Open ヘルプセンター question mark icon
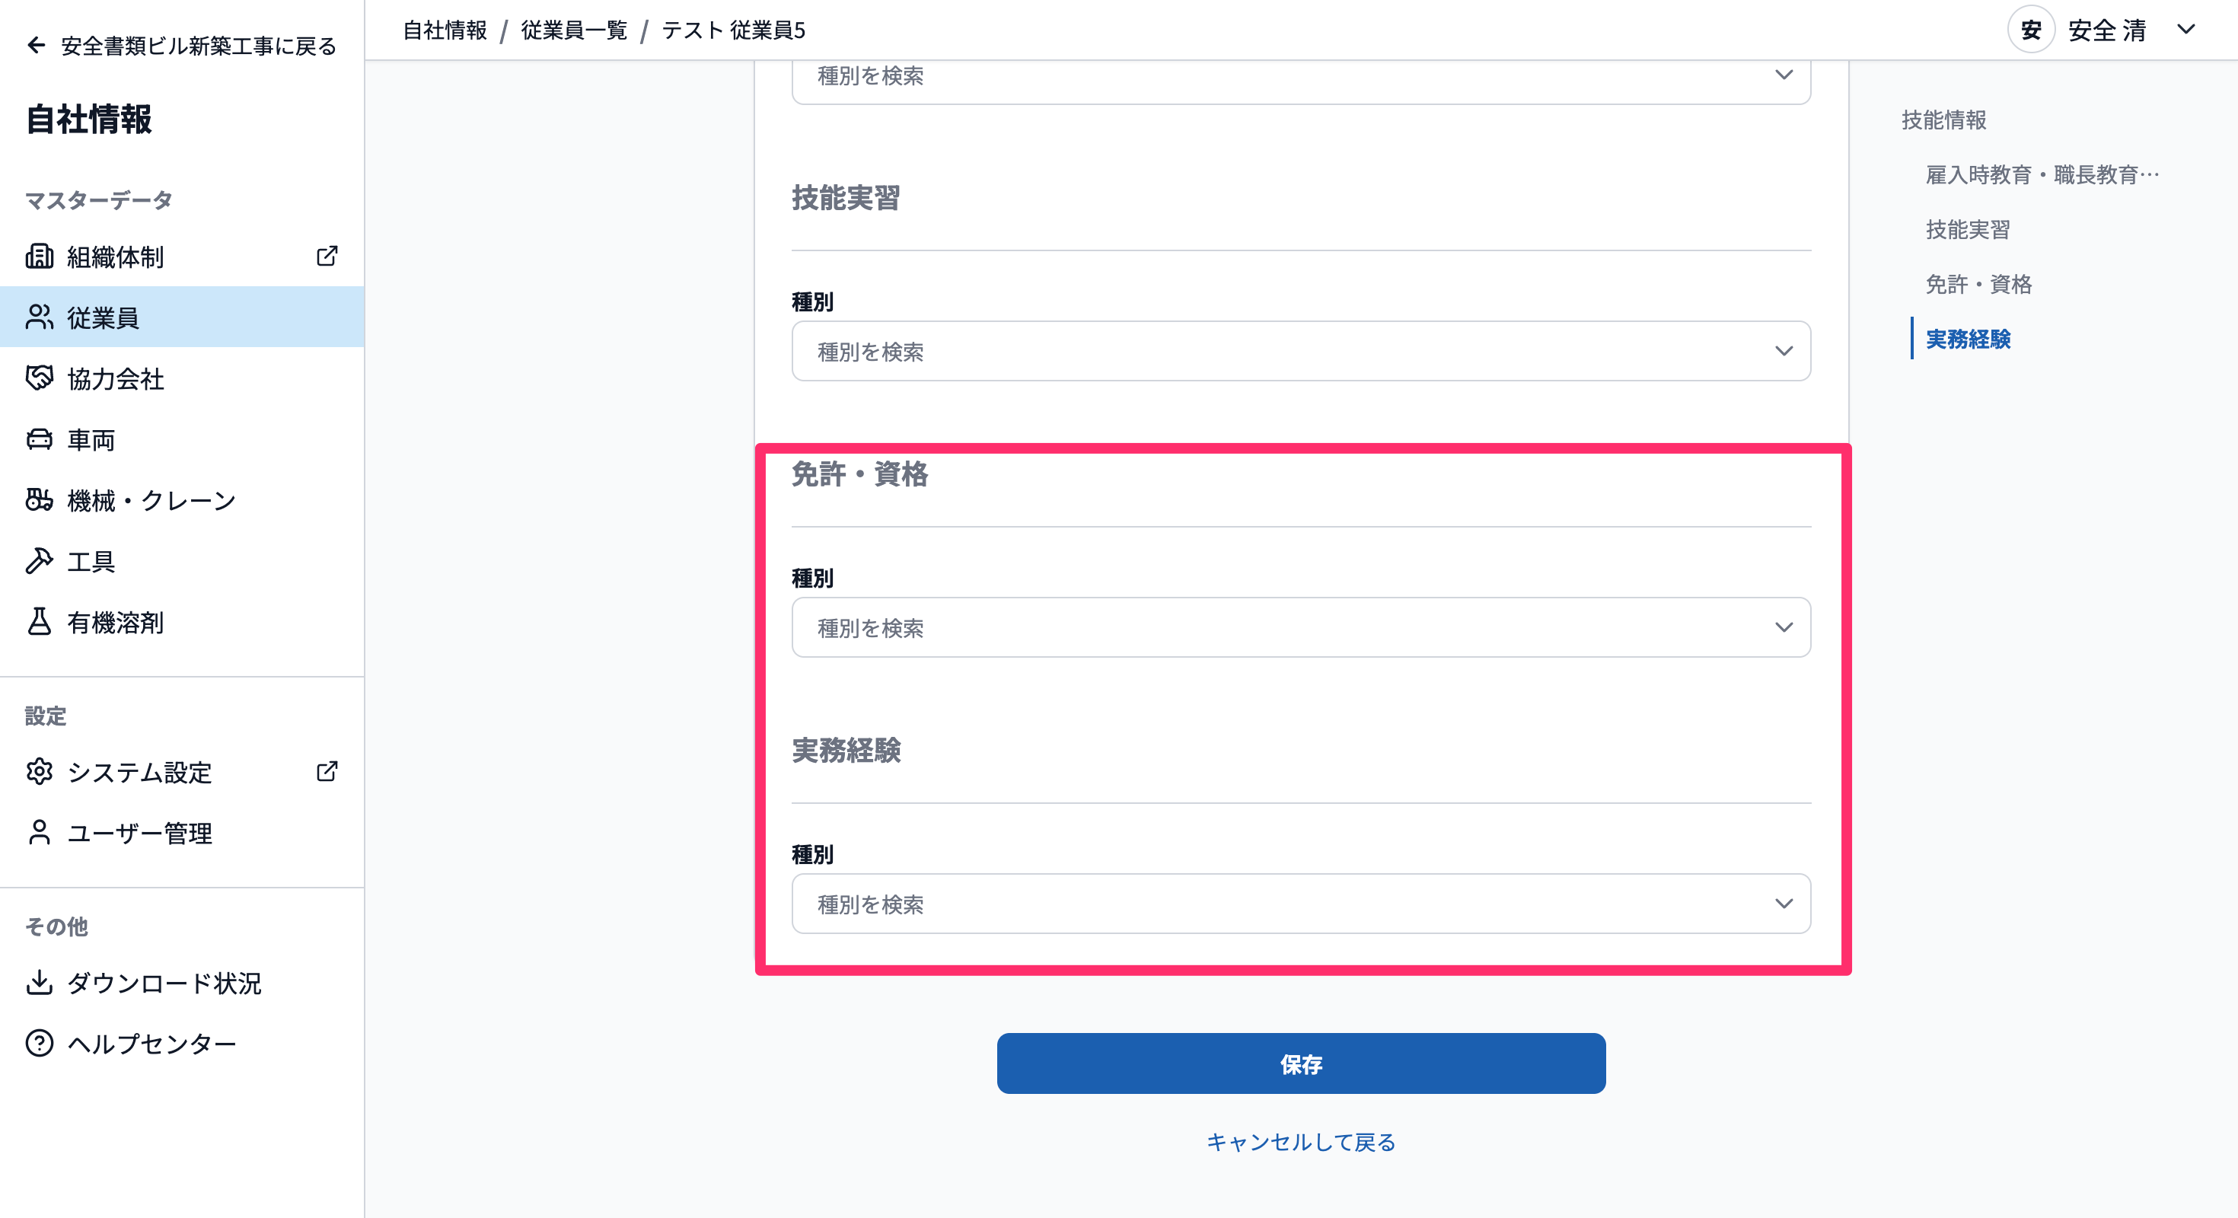 [39, 1044]
